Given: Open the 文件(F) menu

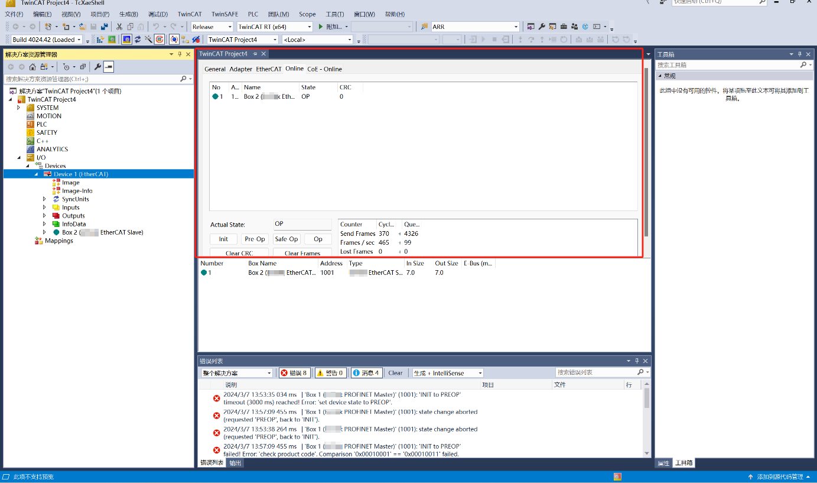Looking at the screenshot, I should coord(14,14).
